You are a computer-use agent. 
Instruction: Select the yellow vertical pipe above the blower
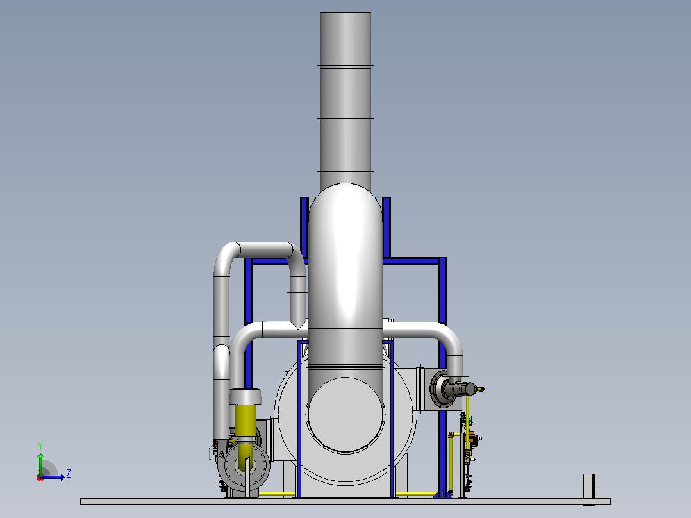(246, 421)
